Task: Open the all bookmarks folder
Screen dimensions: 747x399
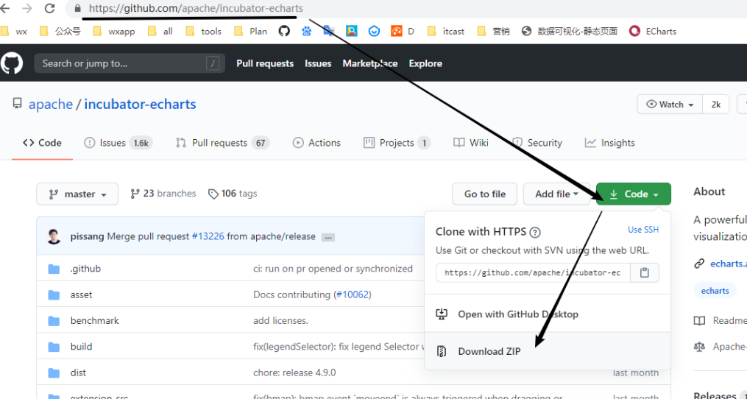Action: (x=160, y=31)
